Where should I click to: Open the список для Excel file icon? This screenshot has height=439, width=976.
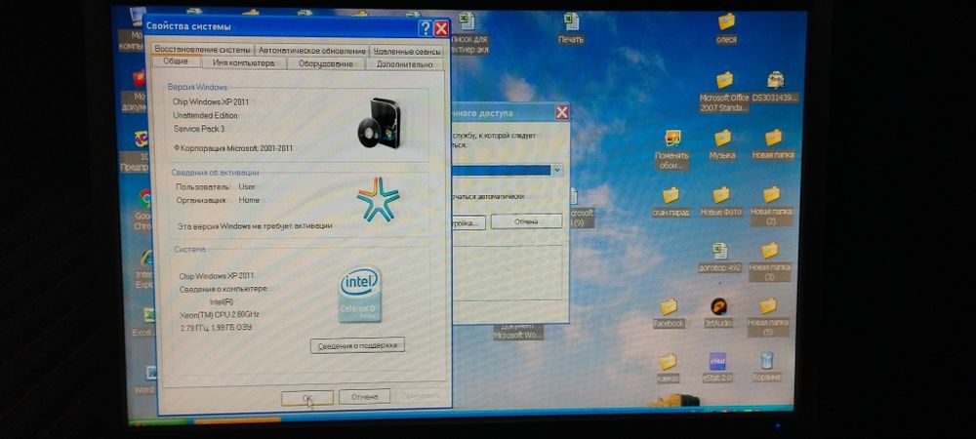click(467, 22)
